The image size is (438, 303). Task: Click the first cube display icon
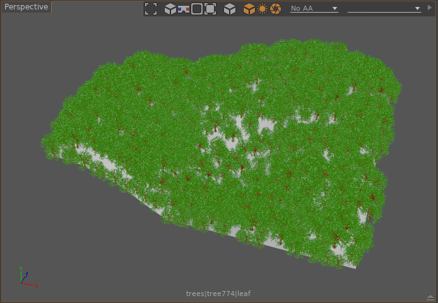click(170, 9)
